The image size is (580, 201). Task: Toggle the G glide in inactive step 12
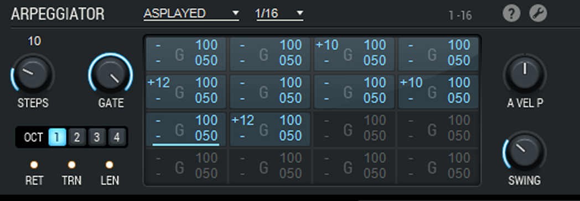coord(432,130)
